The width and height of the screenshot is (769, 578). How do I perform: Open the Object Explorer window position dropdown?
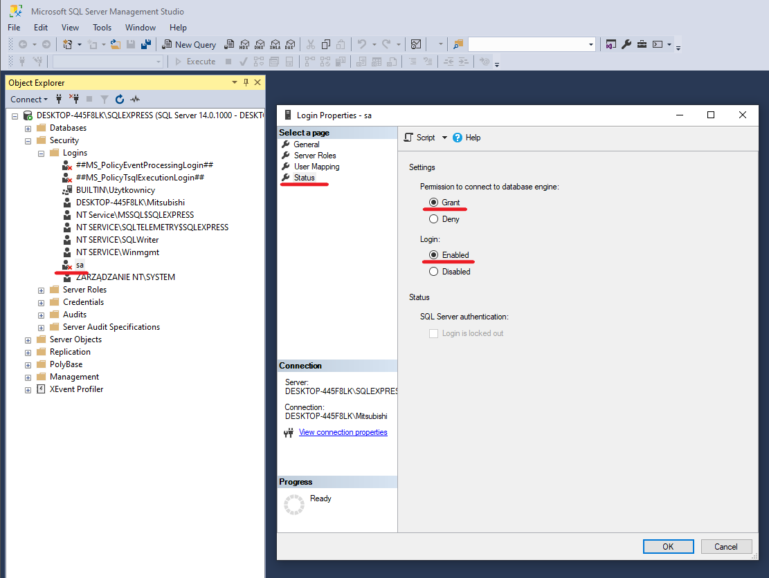[x=235, y=82]
